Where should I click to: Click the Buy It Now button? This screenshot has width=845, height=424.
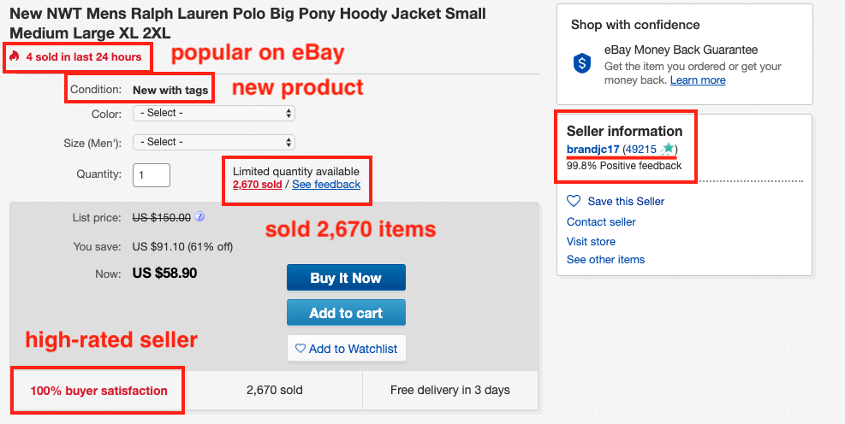coord(346,278)
